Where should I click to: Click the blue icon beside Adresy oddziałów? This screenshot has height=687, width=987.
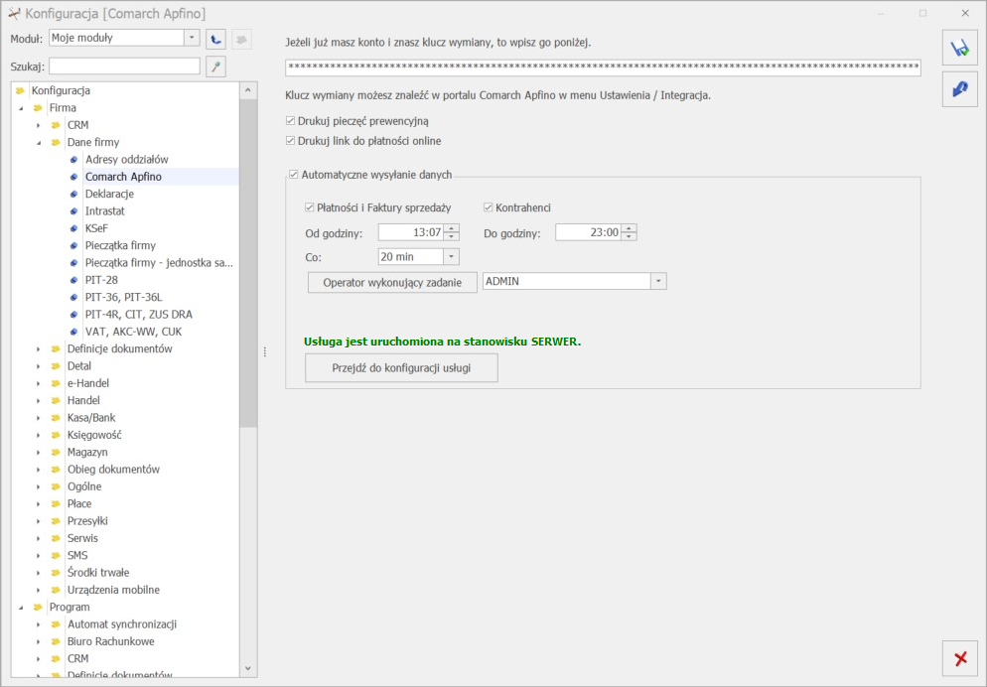click(x=73, y=160)
